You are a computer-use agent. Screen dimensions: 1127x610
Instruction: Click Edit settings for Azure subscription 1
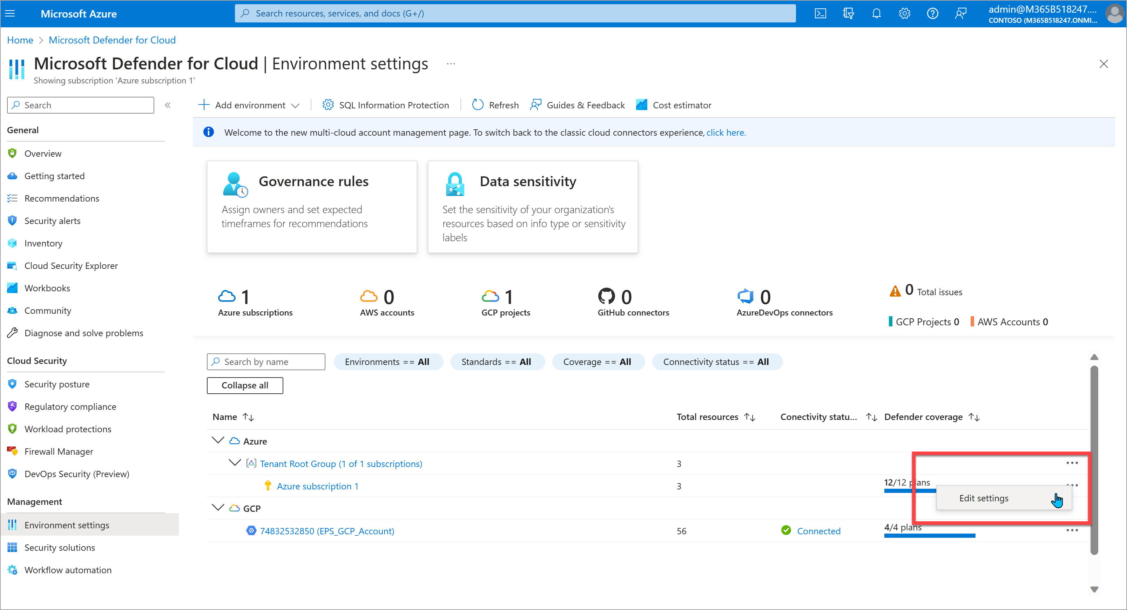point(985,497)
